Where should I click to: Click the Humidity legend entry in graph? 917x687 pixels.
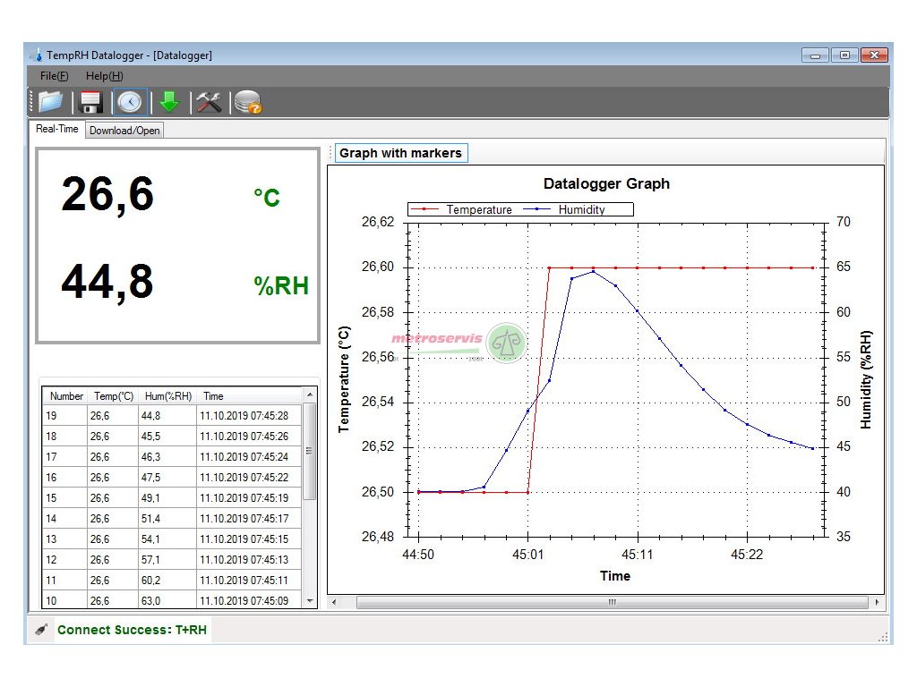click(x=565, y=209)
